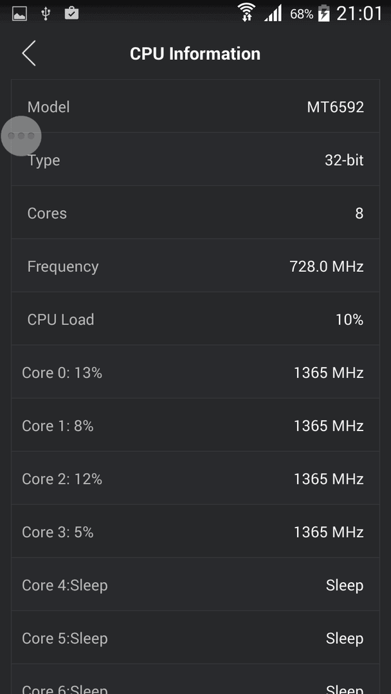
Task: Tap the briefcase notification icon
Action: [71, 13]
